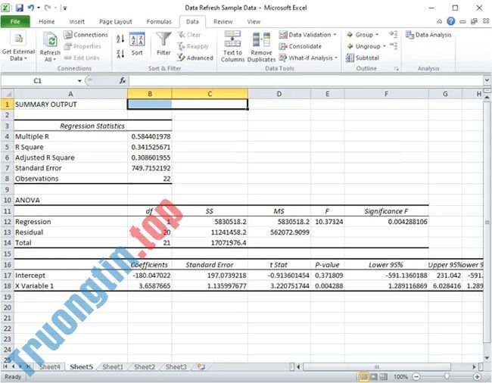
Task: Switch to Page Layout tab
Action: point(116,21)
